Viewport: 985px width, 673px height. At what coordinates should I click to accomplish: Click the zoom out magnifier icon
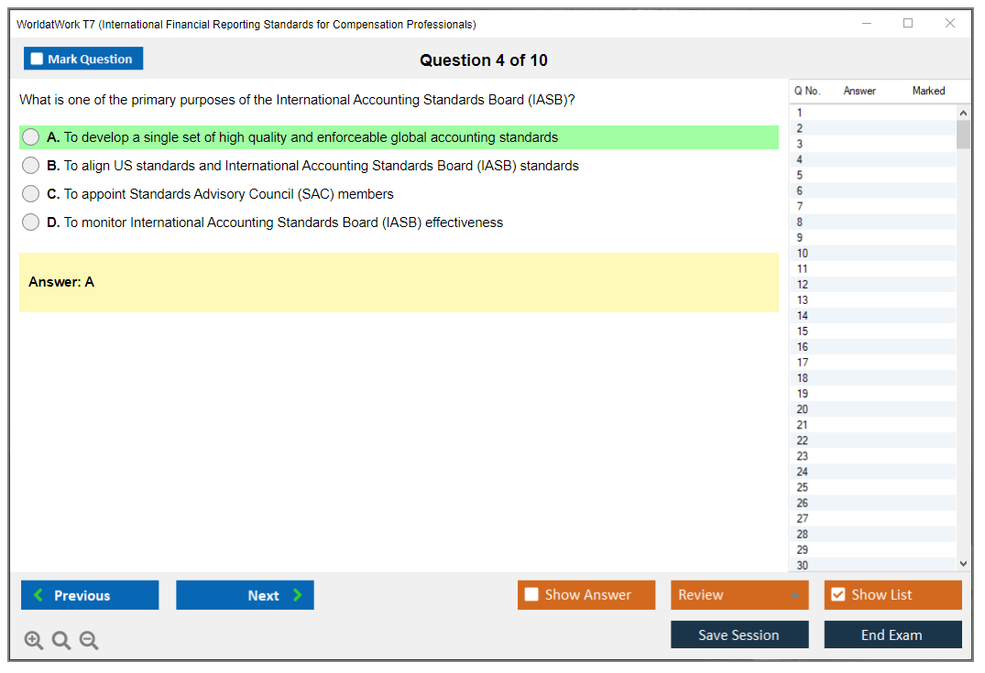89,640
